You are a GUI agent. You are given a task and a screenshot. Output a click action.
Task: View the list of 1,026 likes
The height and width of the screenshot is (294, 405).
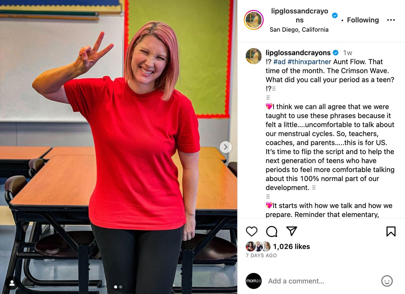coord(291,246)
